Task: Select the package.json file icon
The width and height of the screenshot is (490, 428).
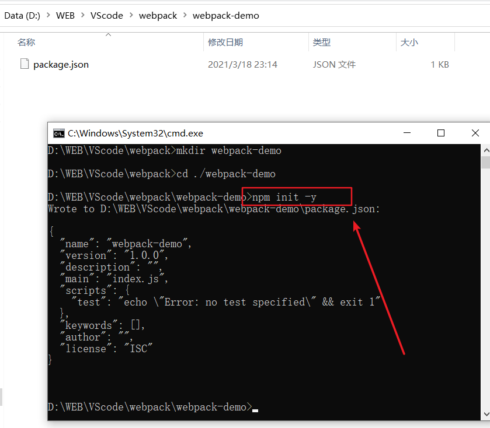Action: point(25,64)
